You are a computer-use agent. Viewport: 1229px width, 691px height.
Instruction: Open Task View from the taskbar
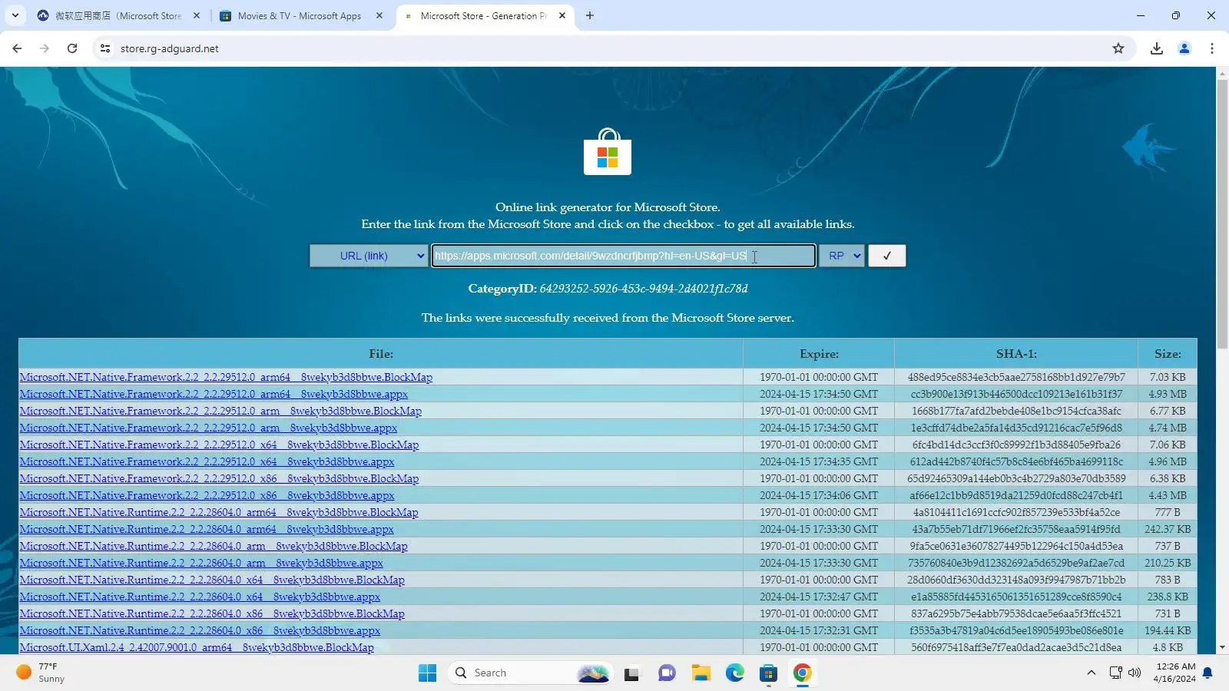[631, 673]
